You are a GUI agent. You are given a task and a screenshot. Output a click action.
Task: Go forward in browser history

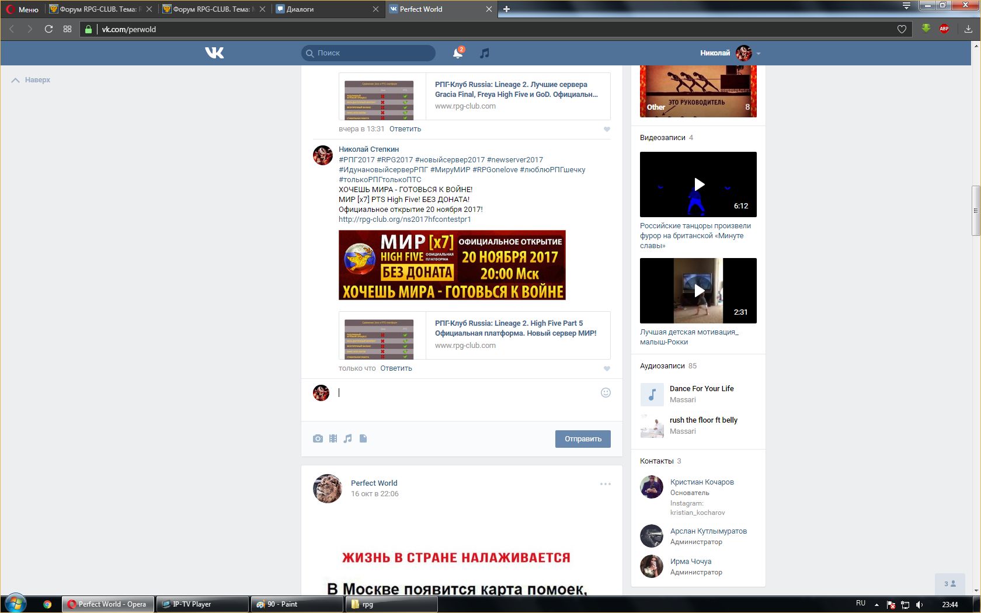30,29
